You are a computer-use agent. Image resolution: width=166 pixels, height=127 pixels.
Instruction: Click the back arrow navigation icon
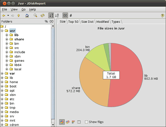pyautogui.click(x=4, y=16)
